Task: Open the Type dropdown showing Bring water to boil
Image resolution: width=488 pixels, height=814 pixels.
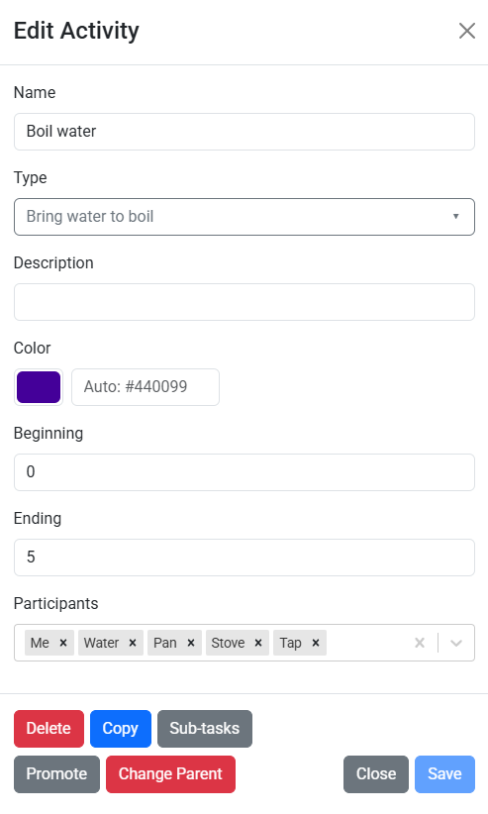Action: tap(244, 217)
